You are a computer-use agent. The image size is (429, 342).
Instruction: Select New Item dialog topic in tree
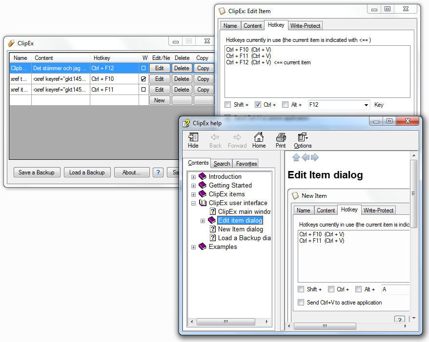point(240,229)
